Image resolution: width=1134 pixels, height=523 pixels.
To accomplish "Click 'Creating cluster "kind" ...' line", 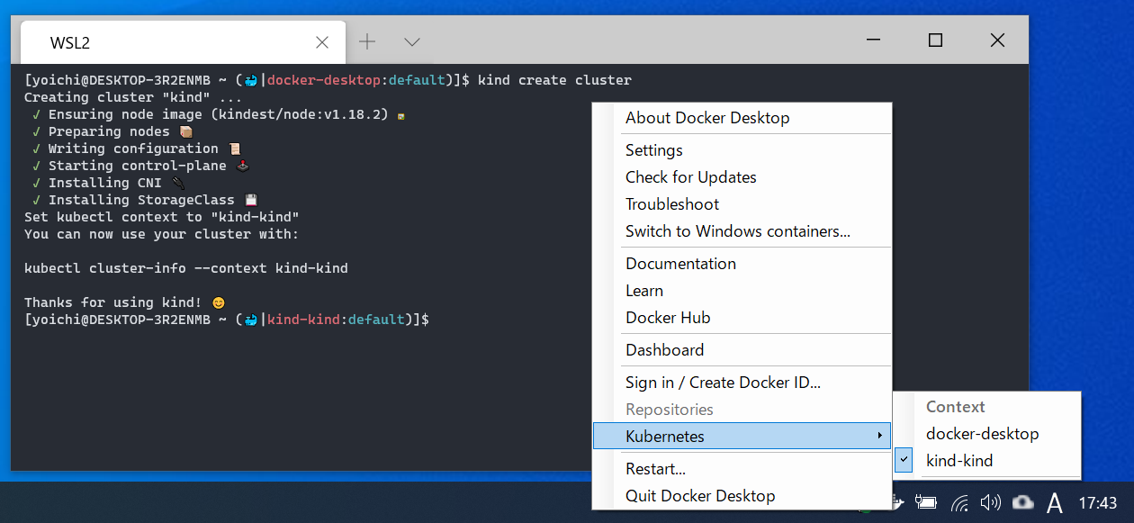I will point(133,97).
